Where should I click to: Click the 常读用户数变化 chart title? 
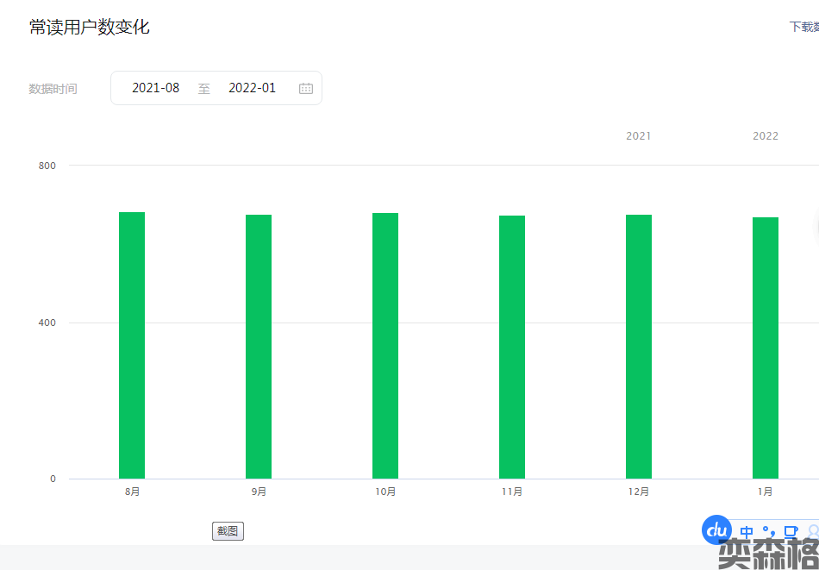pyautogui.click(x=90, y=28)
